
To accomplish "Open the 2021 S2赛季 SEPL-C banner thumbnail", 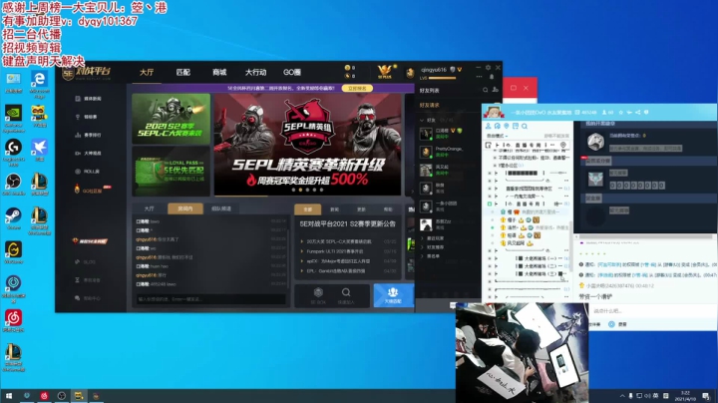I will tap(171, 119).
